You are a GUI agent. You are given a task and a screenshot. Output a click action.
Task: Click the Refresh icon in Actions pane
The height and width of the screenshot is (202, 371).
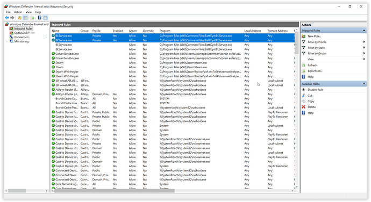coord(304,66)
